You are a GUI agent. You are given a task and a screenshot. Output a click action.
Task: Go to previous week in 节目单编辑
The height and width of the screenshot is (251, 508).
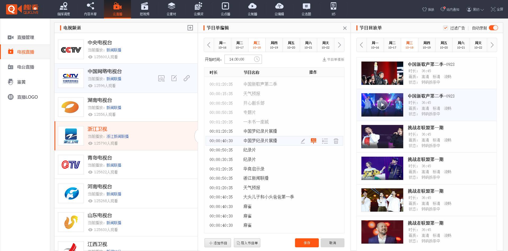[209, 45]
